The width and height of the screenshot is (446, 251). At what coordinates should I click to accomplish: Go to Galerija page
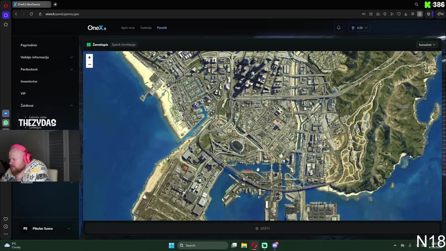146,28
